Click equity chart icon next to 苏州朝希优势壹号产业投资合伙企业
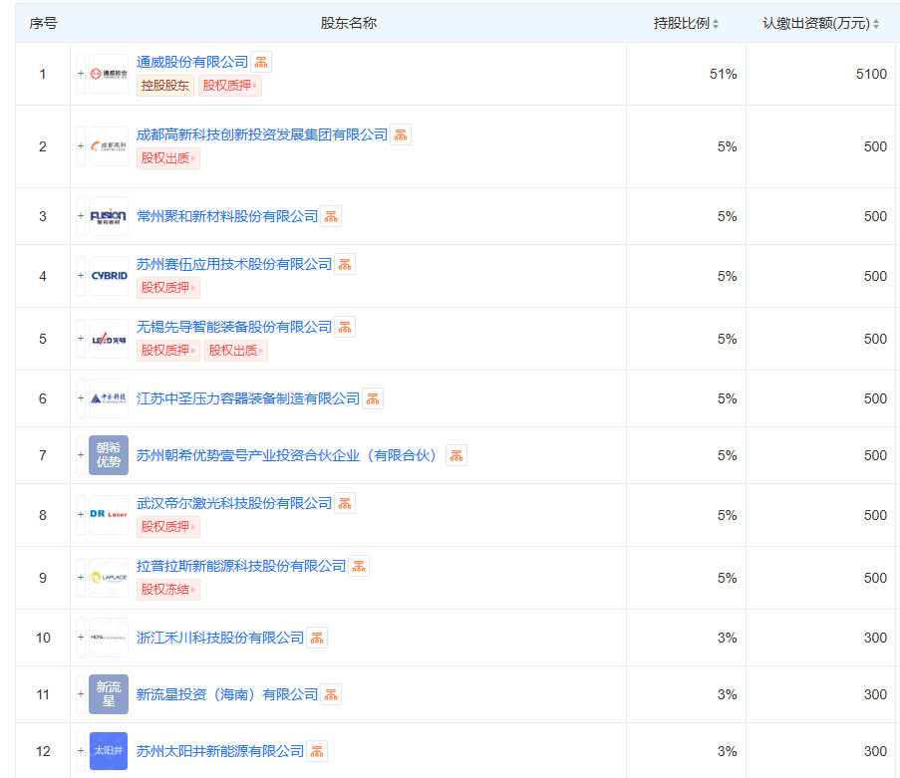 click(456, 455)
